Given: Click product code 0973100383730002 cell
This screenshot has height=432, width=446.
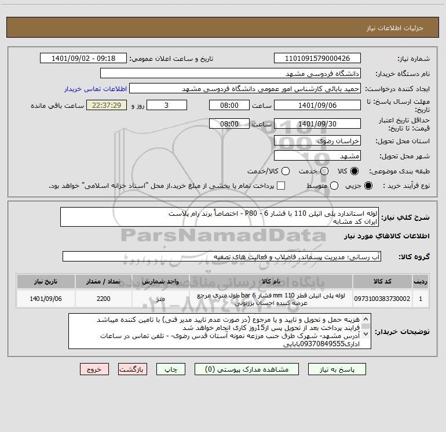Looking at the screenshot, I should 382,299.
